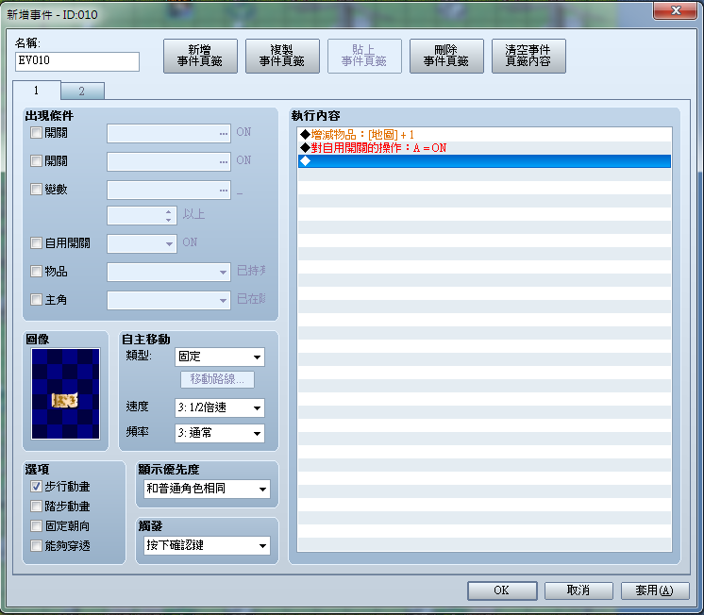Screen dimensions: 704x615
Task: Select the empty highlighted command line
Action: [484, 161]
